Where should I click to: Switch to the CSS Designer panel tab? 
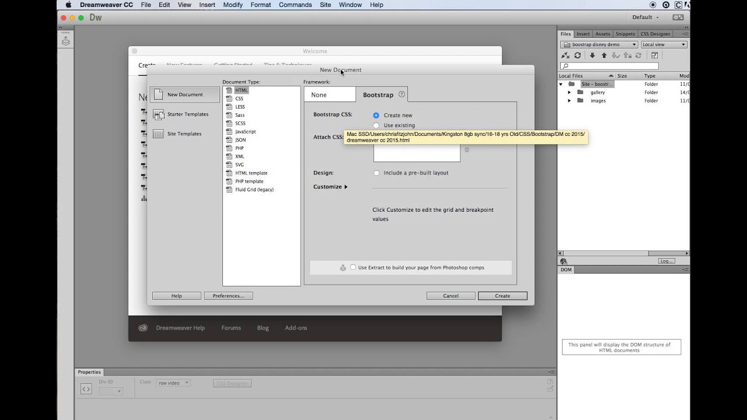(655, 34)
